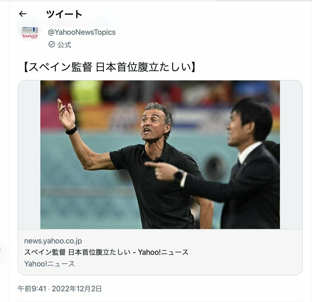
Task: Open the news card preview photo
Action: pos(160,155)
